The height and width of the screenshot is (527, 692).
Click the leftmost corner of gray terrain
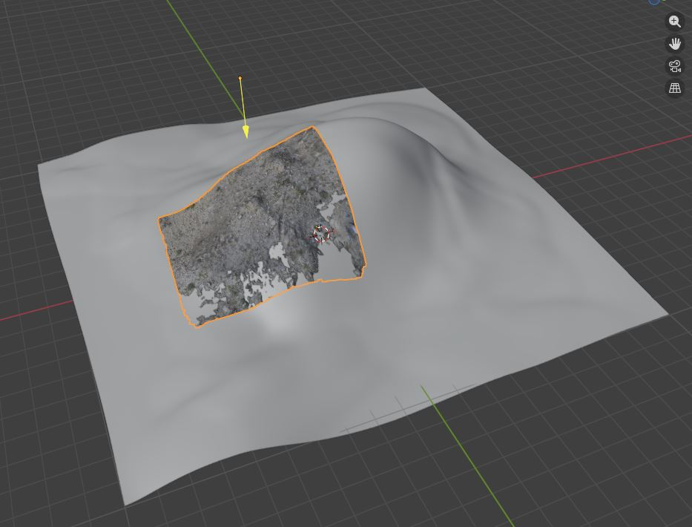(x=39, y=165)
